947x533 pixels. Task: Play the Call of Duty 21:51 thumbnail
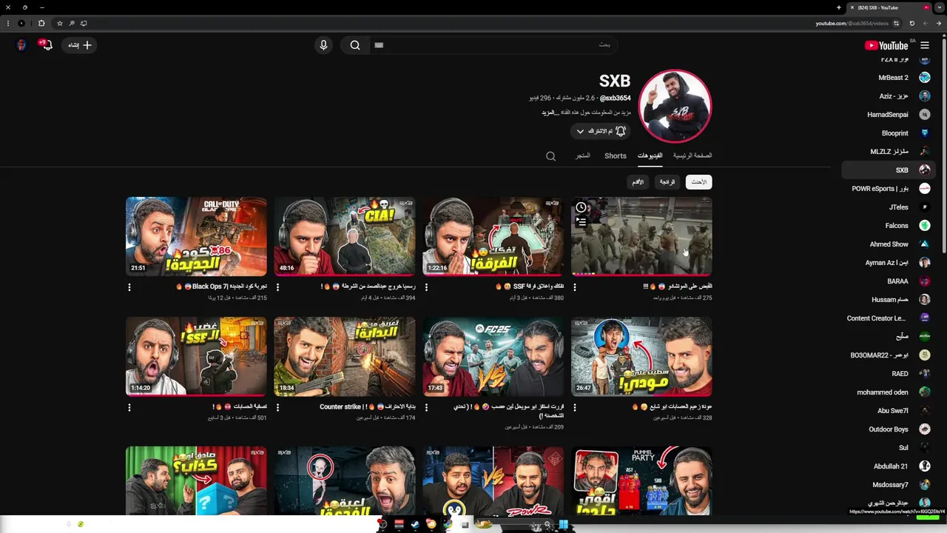pos(196,236)
